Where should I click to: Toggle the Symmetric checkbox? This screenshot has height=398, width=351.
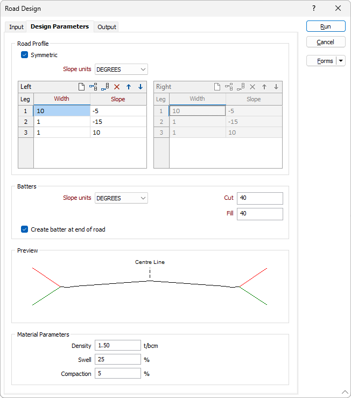[x=24, y=55]
